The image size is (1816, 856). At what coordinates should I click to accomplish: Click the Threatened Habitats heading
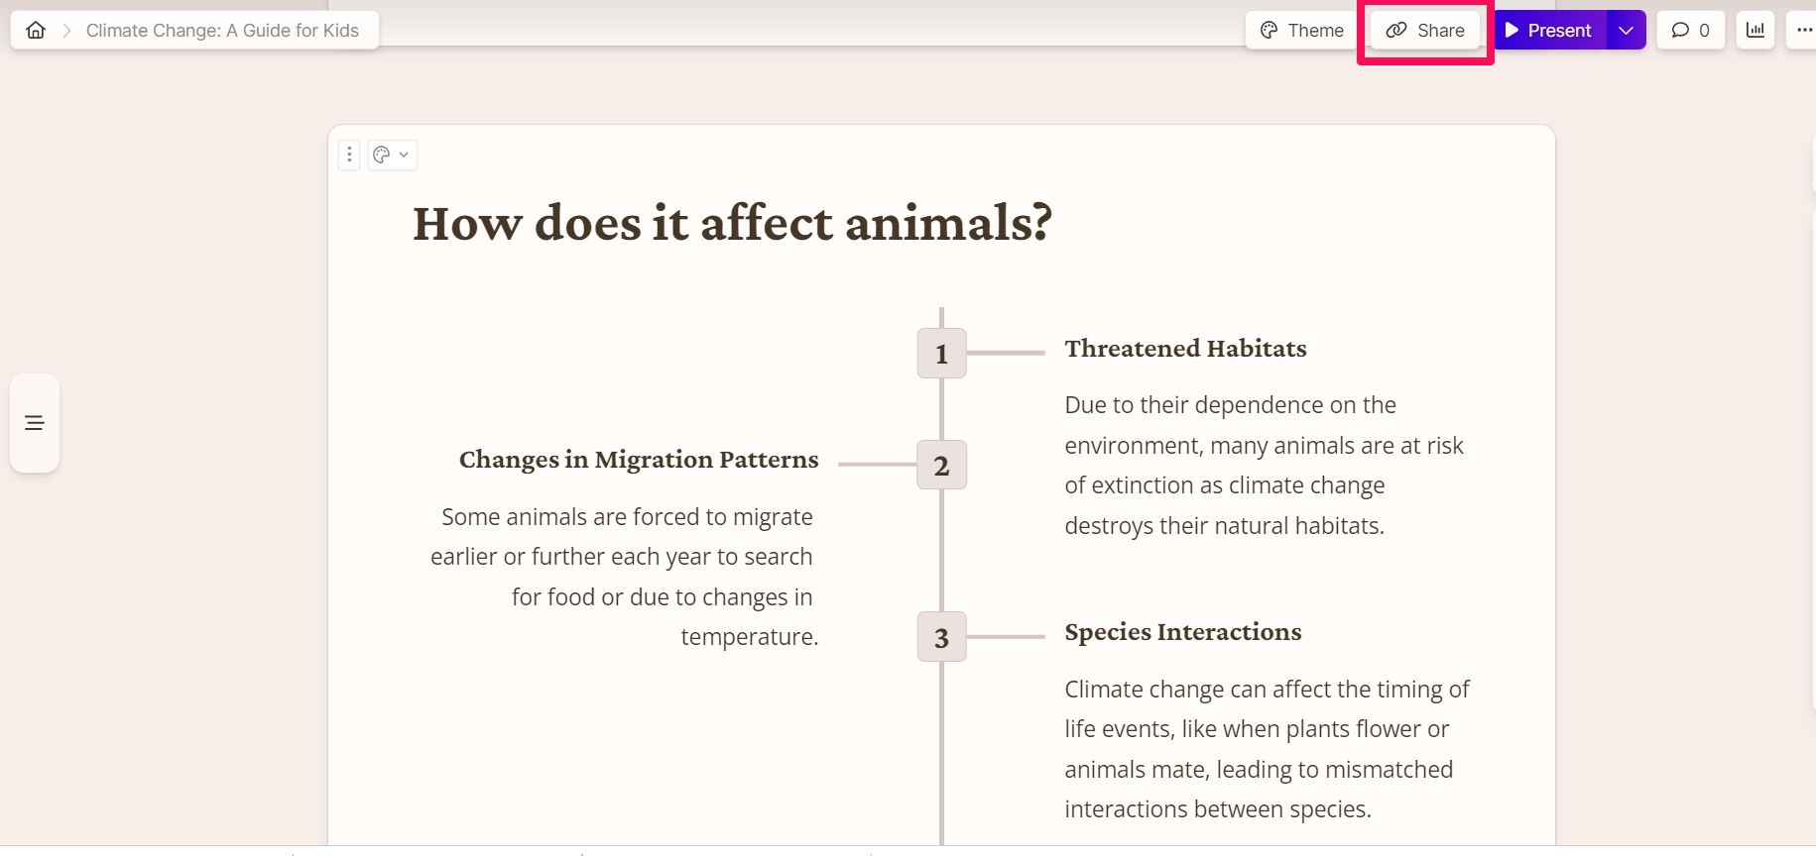[x=1185, y=349]
